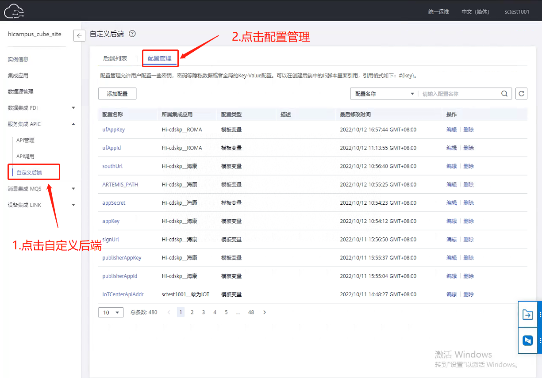
Task: Click 编辑 for the southUrl row
Action: point(451,166)
